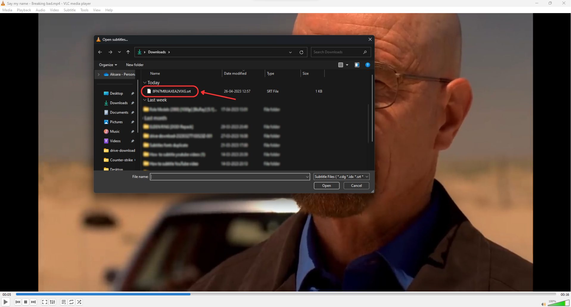Open extended settings equalizer icon

coord(52,302)
